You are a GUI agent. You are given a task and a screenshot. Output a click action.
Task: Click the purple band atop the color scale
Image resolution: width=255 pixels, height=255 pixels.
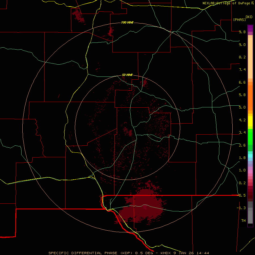[x=250, y=28]
